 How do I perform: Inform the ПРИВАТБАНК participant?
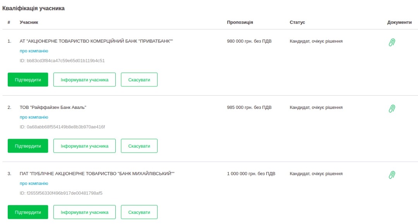[x=84, y=79]
